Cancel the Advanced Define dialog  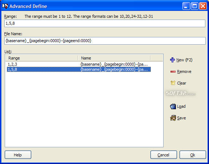pyautogui.click(x=164, y=155)
